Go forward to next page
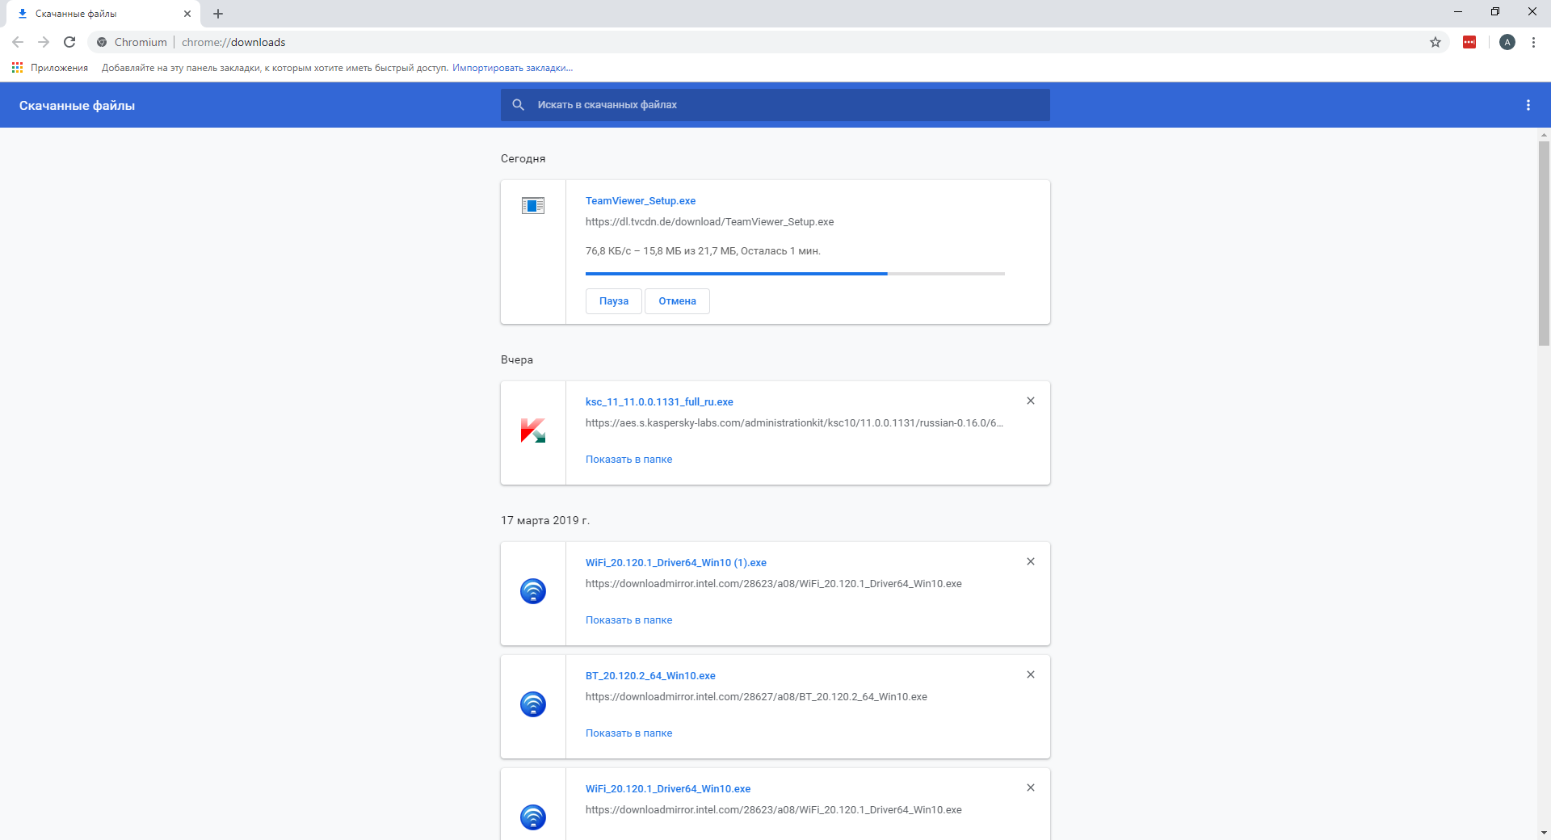This screenshot has height=840, width=1551. pos(44,42)
